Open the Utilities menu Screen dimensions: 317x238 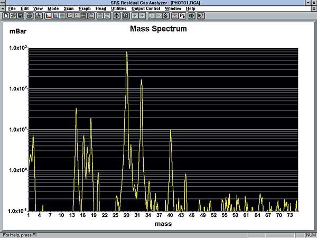pyautogui.click(x=119, y=9)
